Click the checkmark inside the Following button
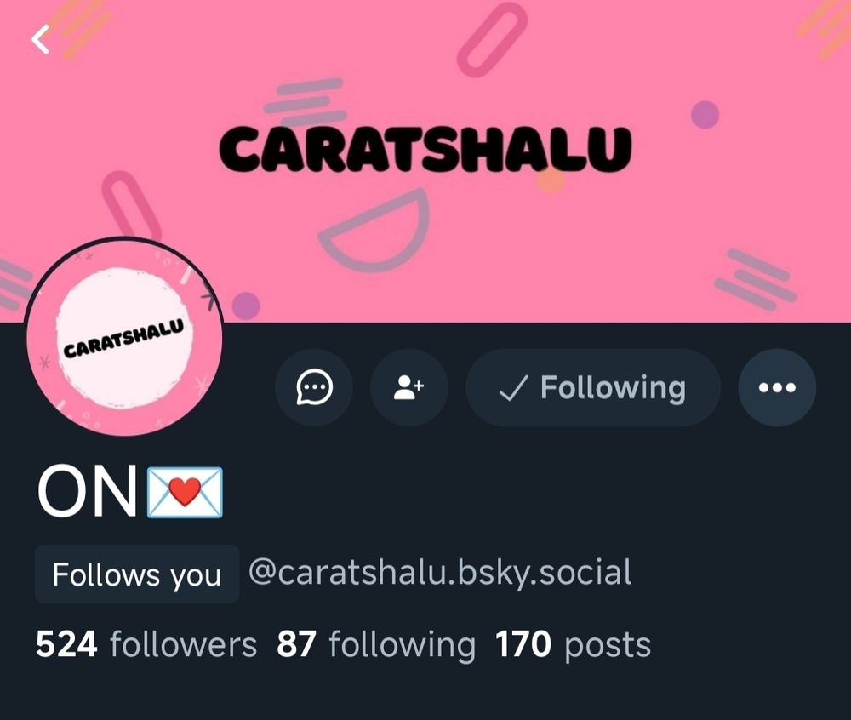Viewport: 851px width, 720px height. 513,388
